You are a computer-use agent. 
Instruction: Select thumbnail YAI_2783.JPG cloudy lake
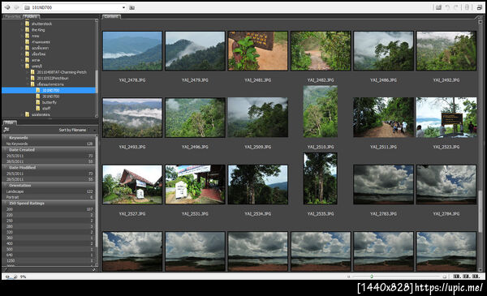point(383,184)
